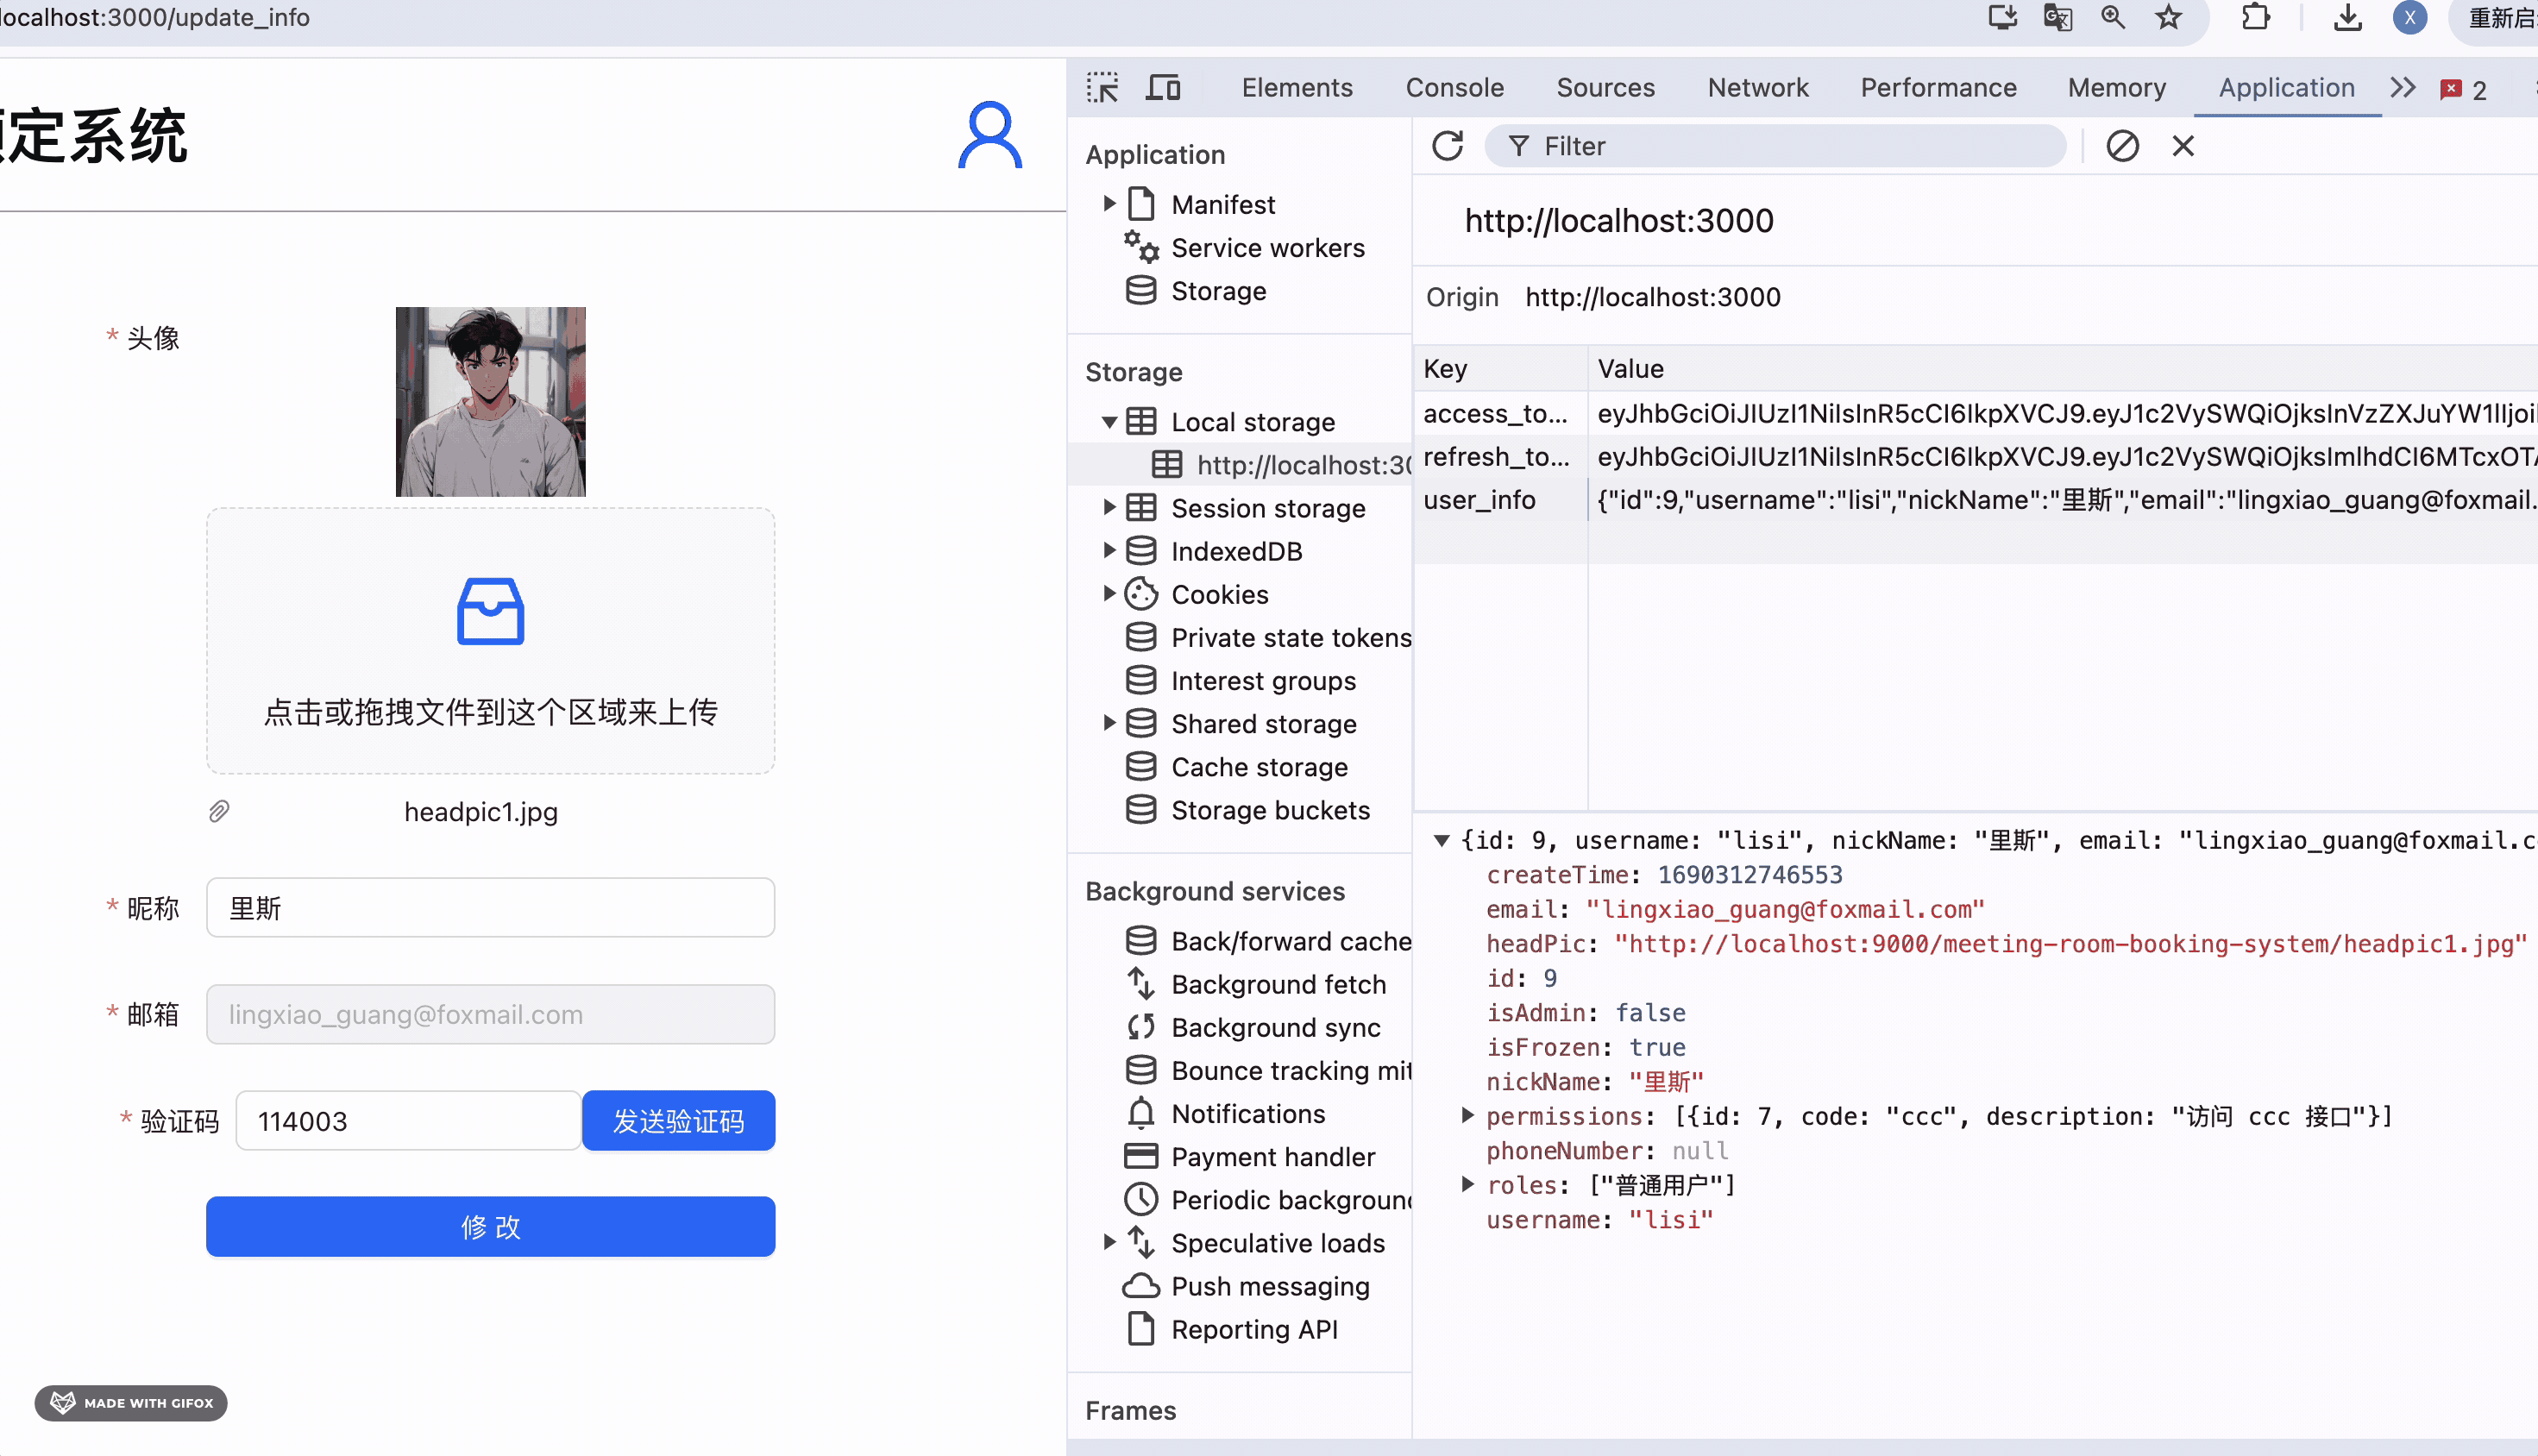The image size is (2538, 1456).
Task: Click the browser downloads icon
Action: (x=2347, y=17)
